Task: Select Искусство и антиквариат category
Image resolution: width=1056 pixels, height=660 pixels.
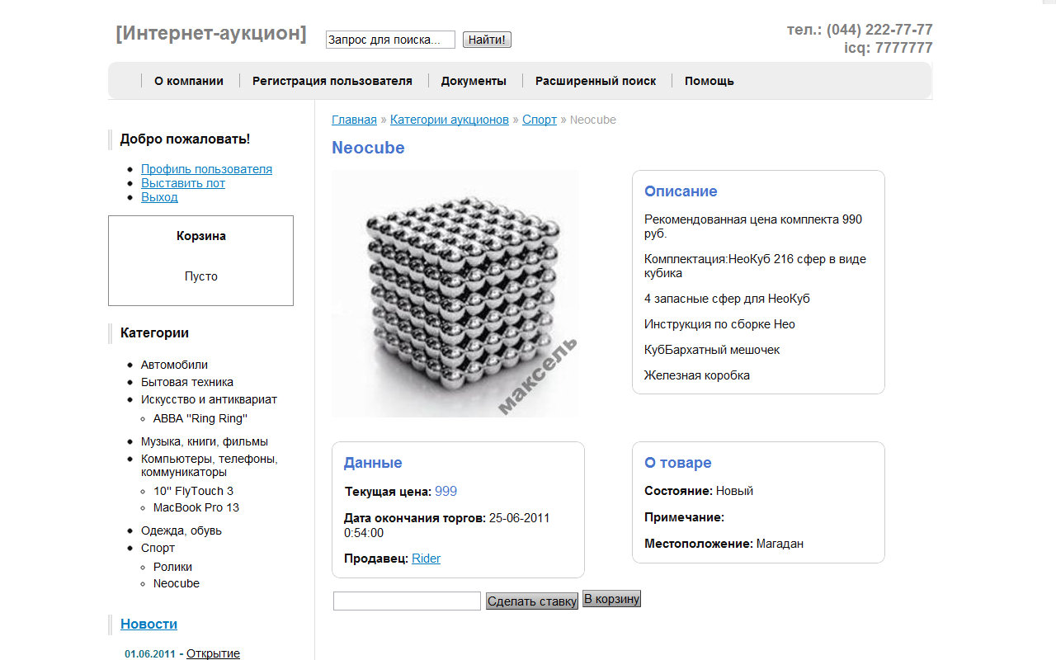Action: point(209,399)
